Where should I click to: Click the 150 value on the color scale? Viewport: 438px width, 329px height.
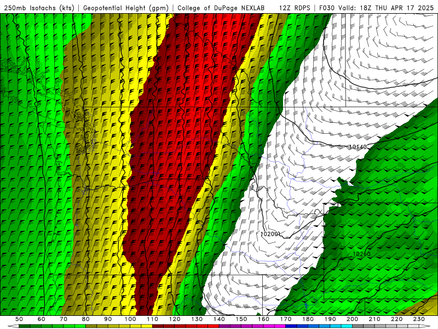click(x=241, y=319)
